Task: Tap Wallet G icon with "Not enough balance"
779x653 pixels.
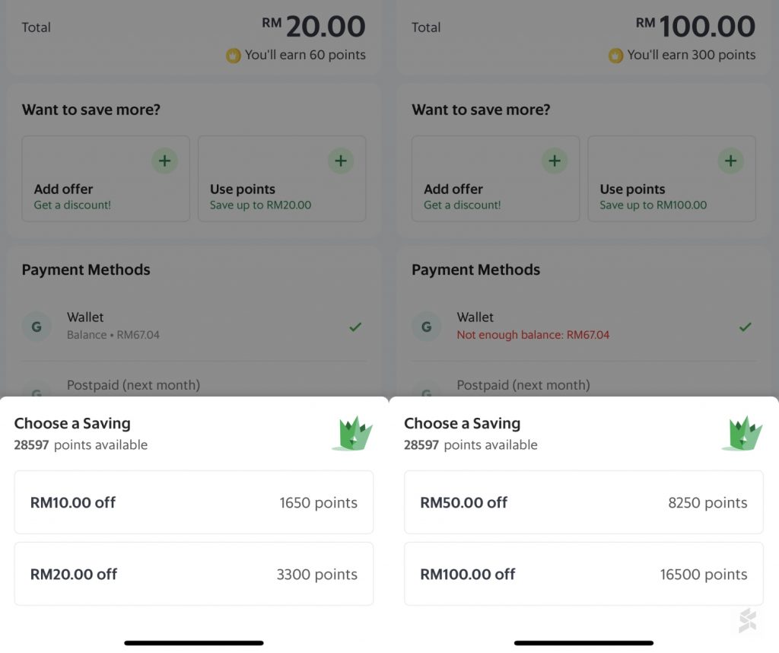Action: [x=426, y=326]
